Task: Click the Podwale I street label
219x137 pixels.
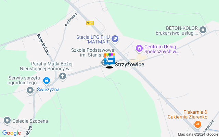Action: pyautogui.click(x=71, y=20)
